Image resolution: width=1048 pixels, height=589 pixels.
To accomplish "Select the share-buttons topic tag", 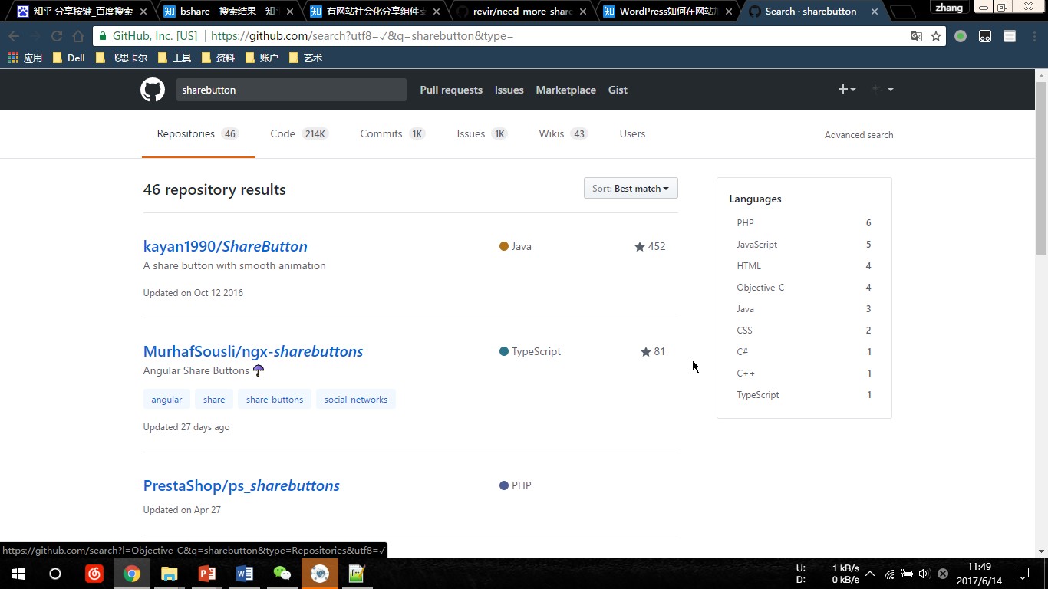I will (x=275, y=400).
